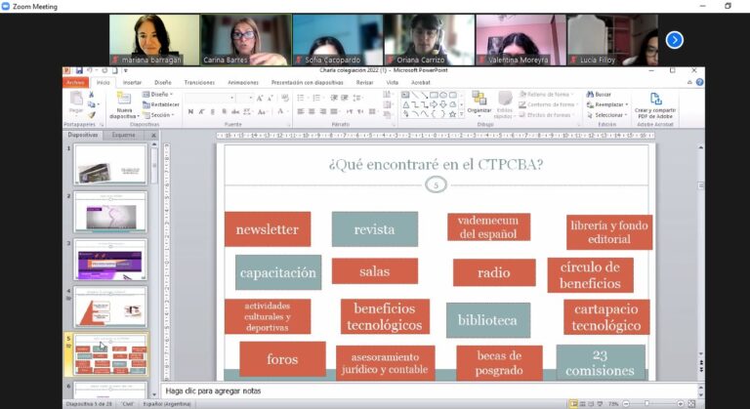Select slide 3 thumbnail in Diapositivas panel
This screenshot has height=409, width=750.
110,260
